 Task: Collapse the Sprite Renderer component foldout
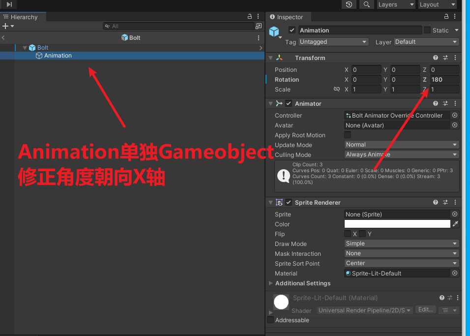[x=271, y=203]
